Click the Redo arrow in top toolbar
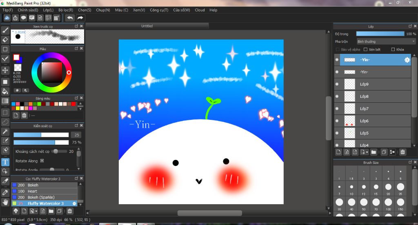The image size is (418, 225). (x=80, y=18)
